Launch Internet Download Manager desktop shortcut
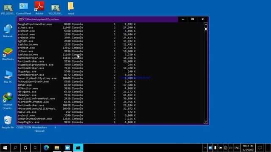Image resolution: width=271 pixels, height=152 pixels. pyautogui.click(x=8, y=101)
